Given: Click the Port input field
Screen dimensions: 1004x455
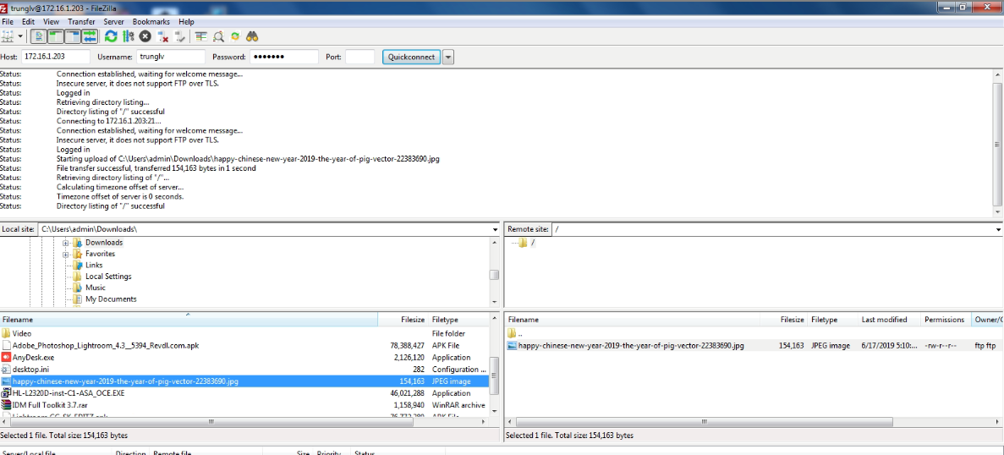Looking at the screenshot, I should 359,57.
